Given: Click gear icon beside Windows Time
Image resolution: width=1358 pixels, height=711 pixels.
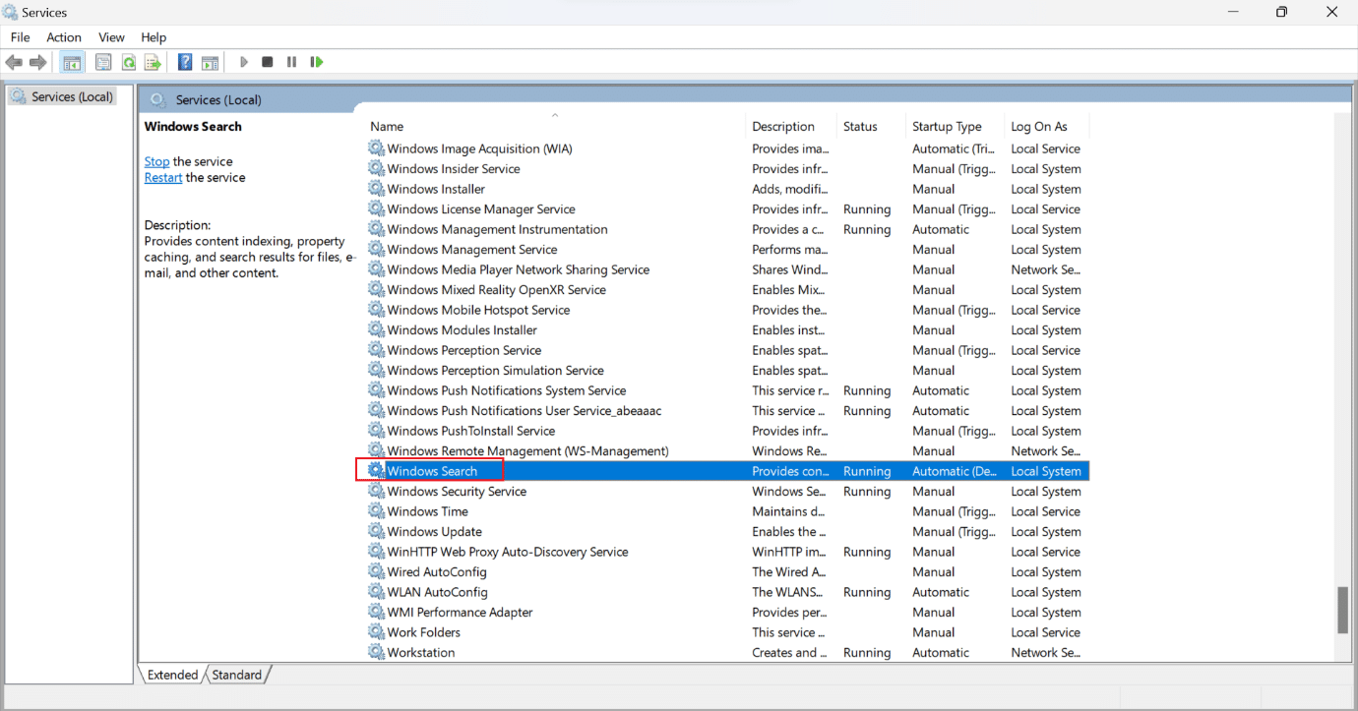Looking at the screenshot, I should point(376,511).
